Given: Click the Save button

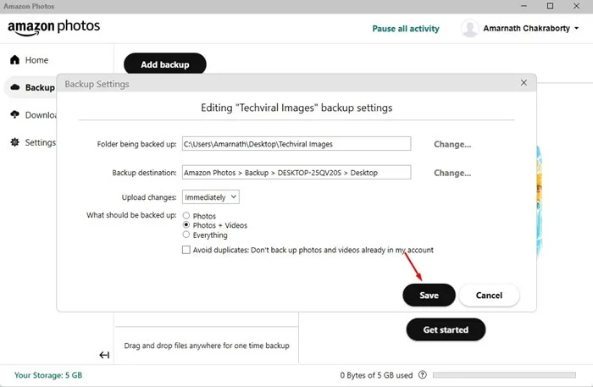Looking at the screenshot, I should [429, 296].
